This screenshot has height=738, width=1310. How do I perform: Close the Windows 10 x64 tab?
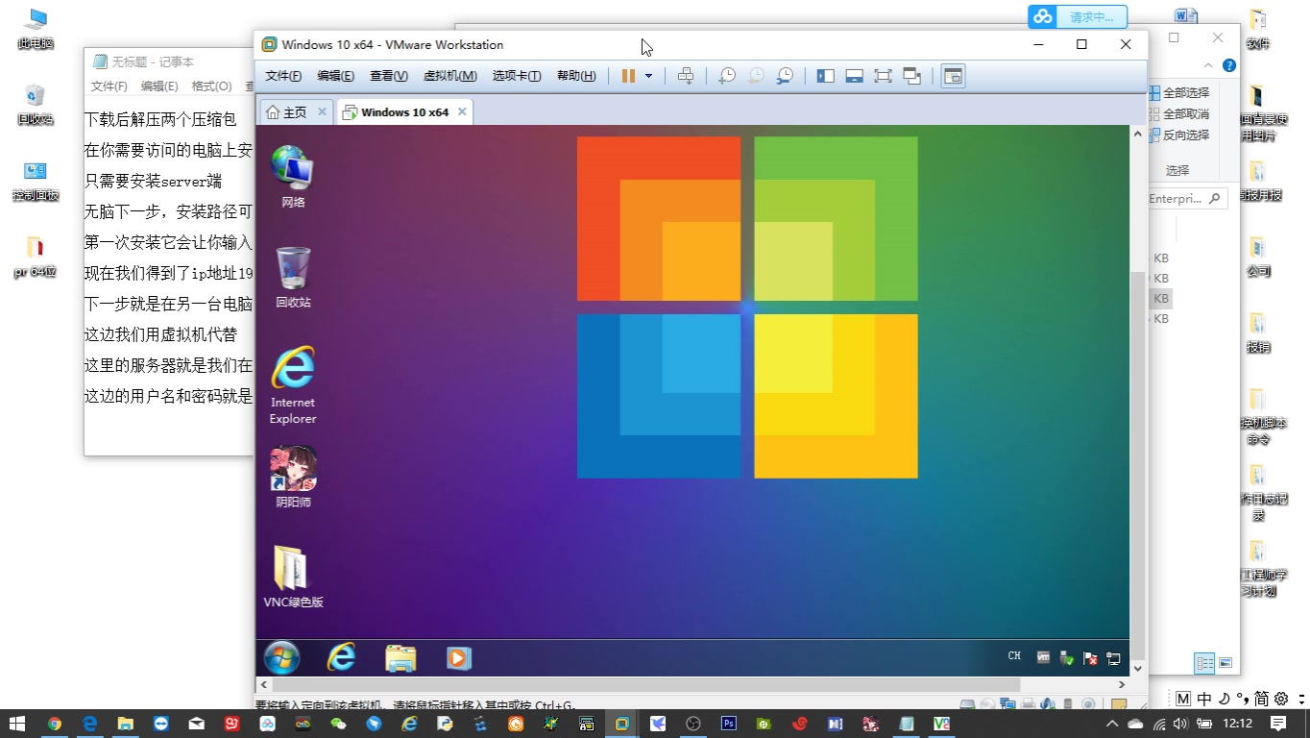coord(462,112)
